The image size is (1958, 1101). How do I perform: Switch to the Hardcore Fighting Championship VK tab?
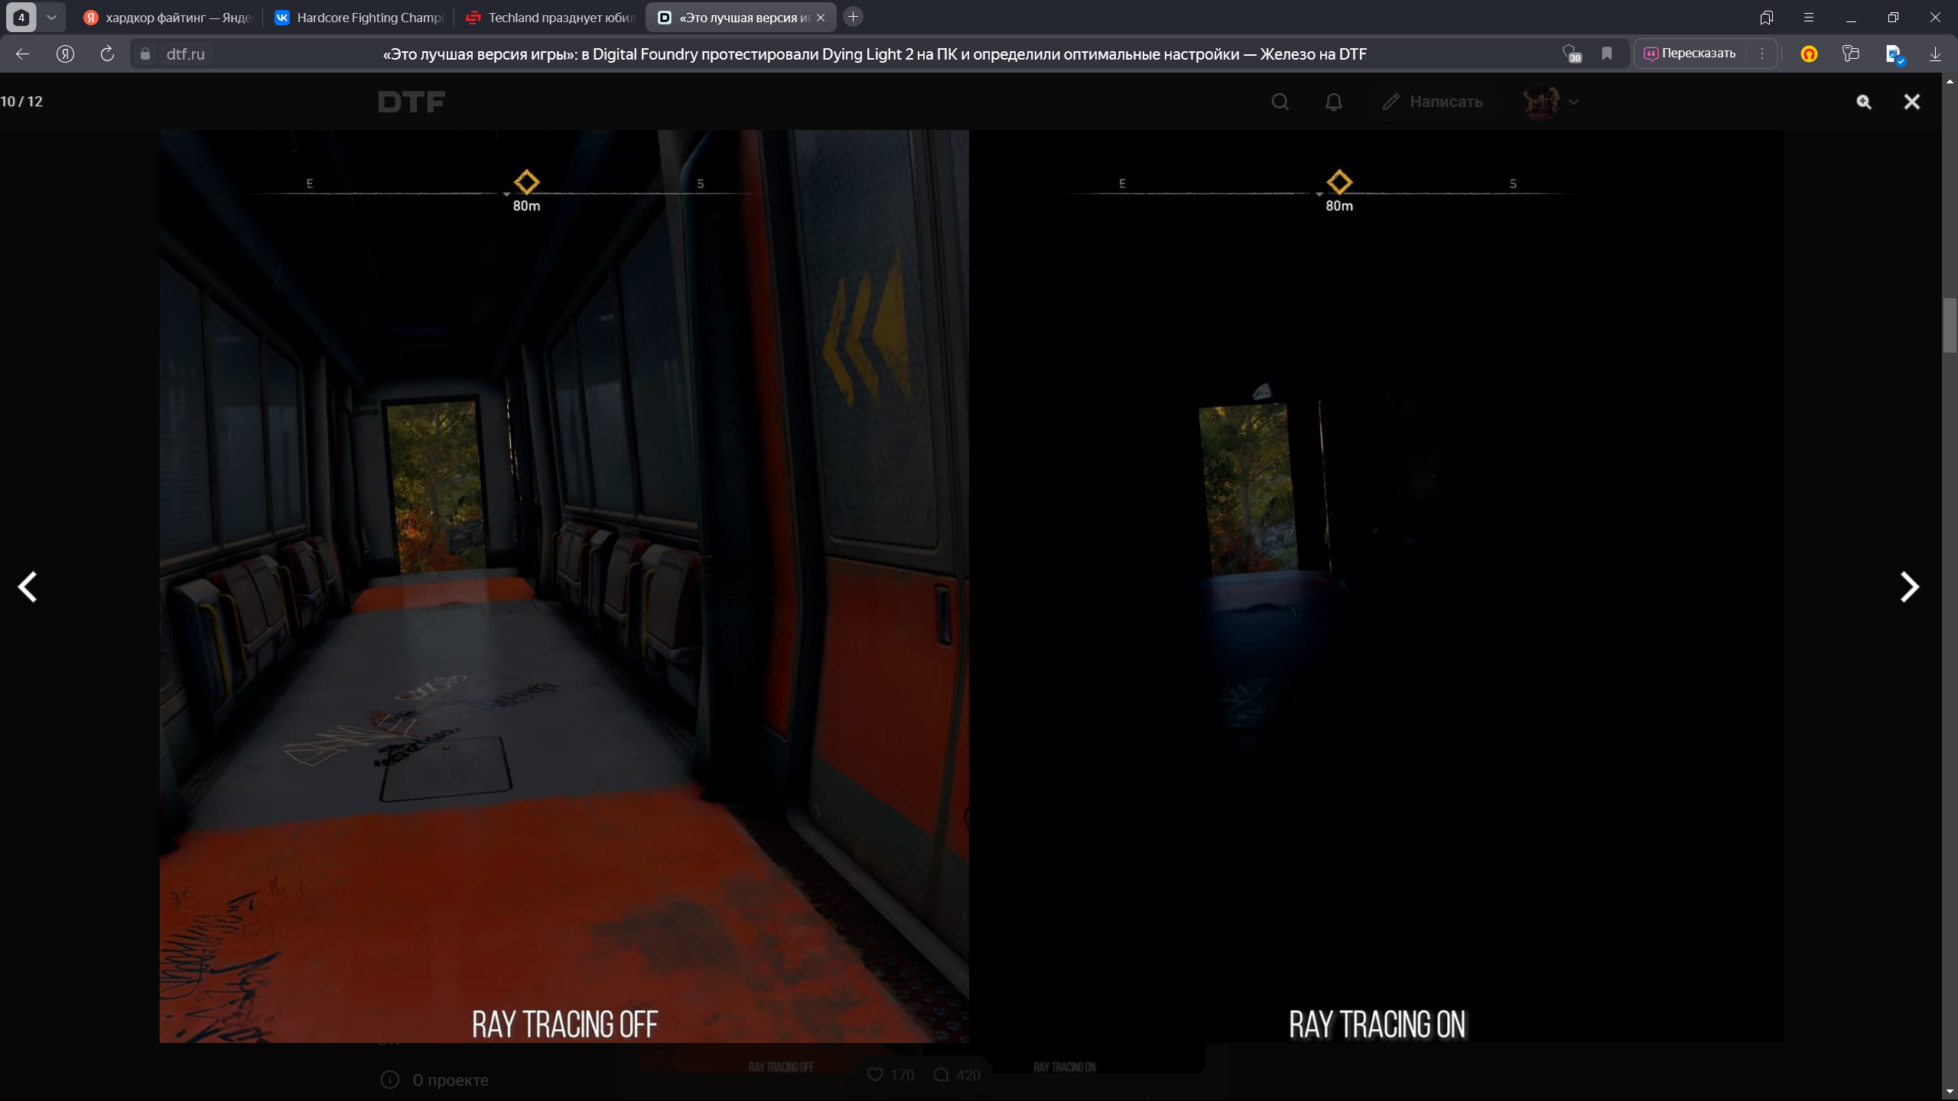(x=358, y=17)
